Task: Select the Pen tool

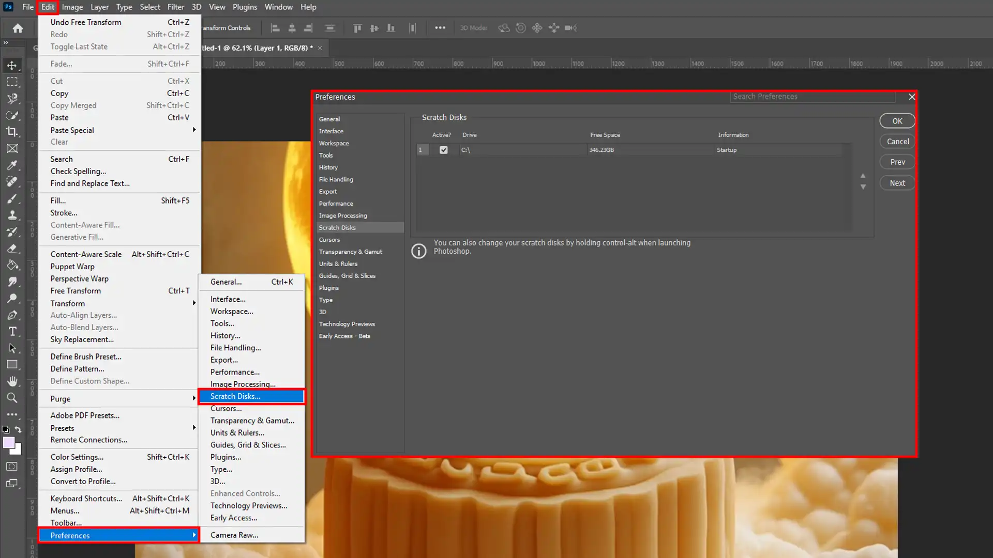Action: [12, 315]
